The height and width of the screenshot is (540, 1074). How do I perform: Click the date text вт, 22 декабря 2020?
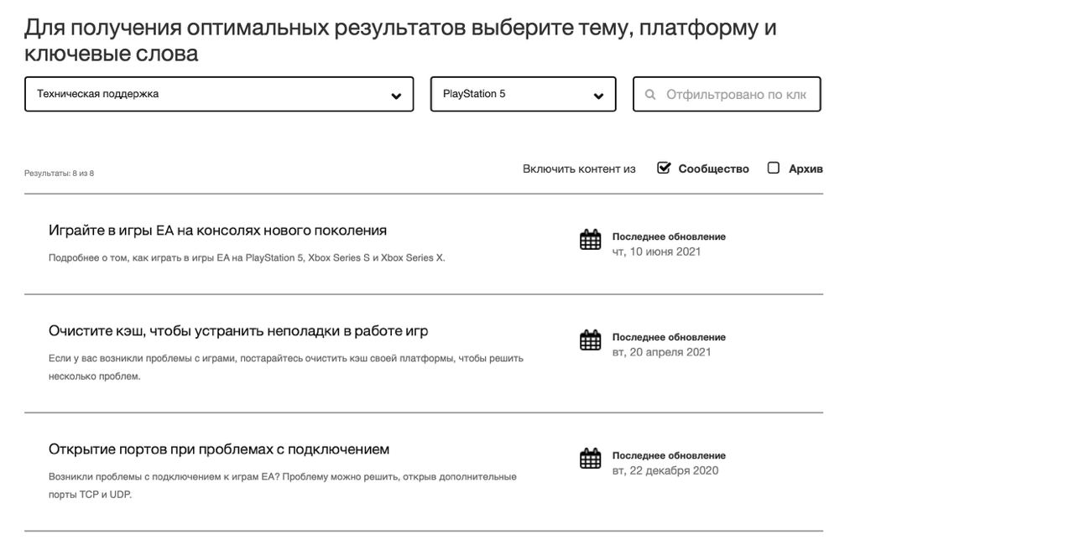665,470
